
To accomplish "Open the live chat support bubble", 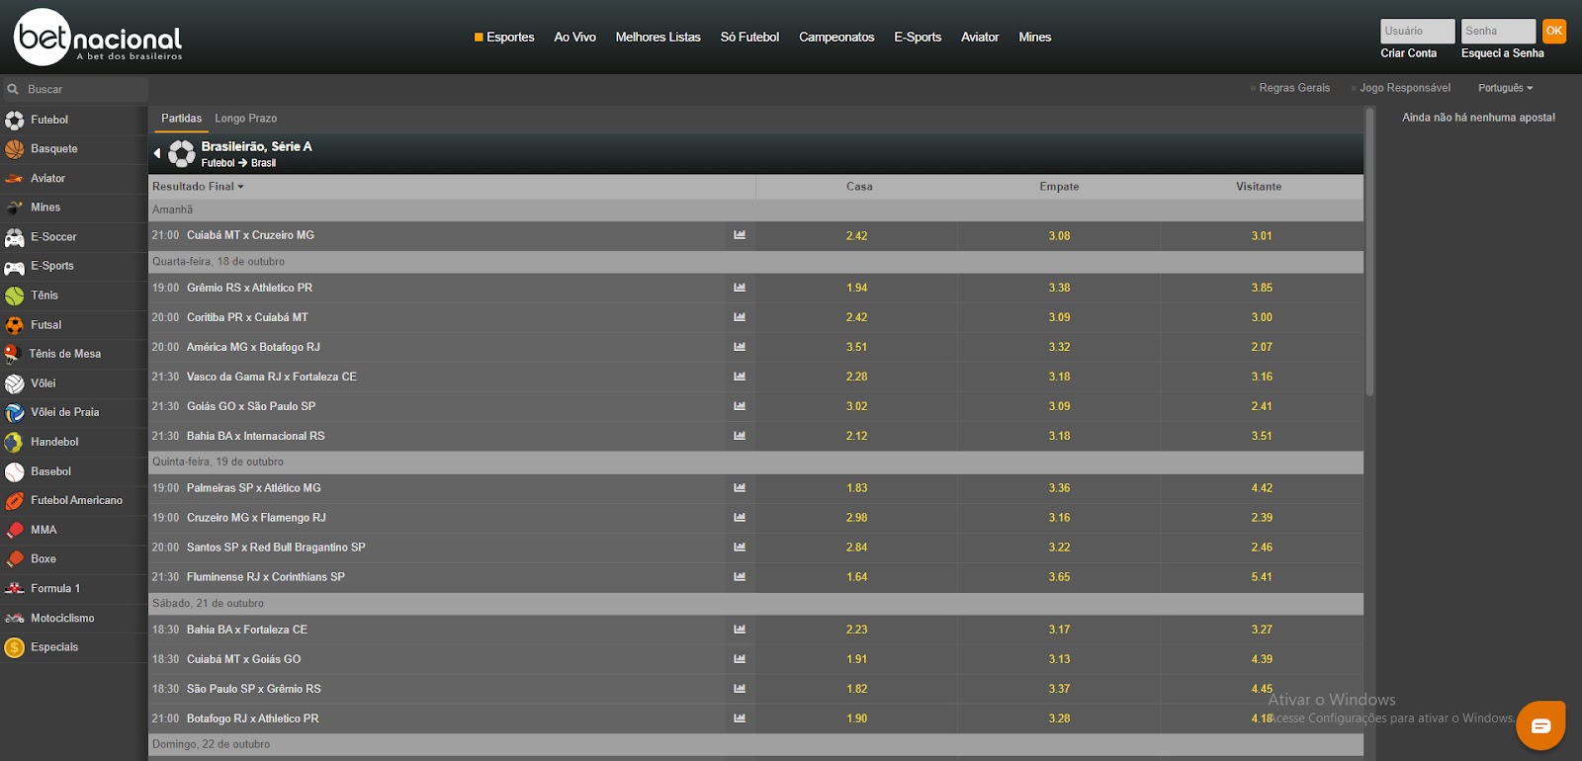I will pos(1540,726).
